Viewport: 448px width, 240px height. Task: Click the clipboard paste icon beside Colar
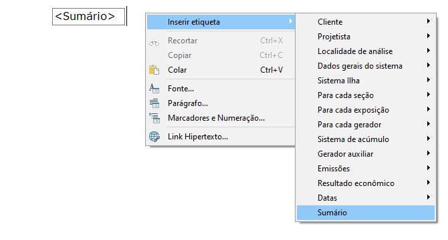point(154,70)
